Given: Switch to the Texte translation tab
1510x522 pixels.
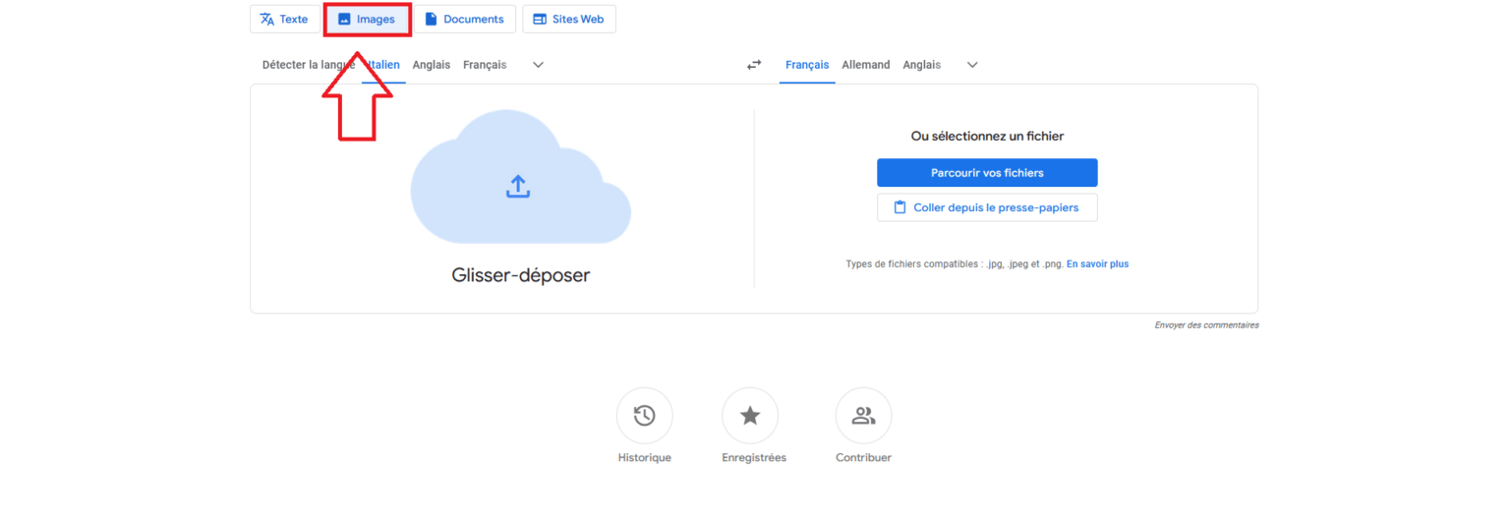Looking at the screenshot, I should [x=283, y=20].
